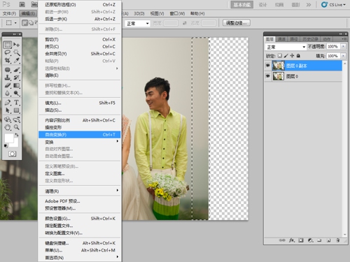The height and width of the screenshot is (262, 350).
Task: Open the marquee tool preset picker arrow
Action: click(15, 23)
